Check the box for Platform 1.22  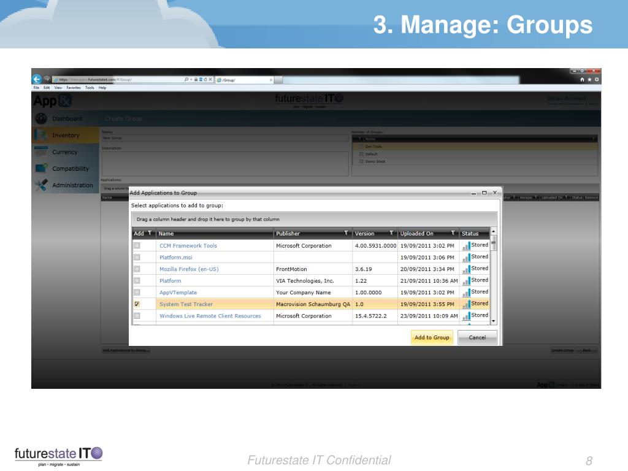tap(137, 281)
